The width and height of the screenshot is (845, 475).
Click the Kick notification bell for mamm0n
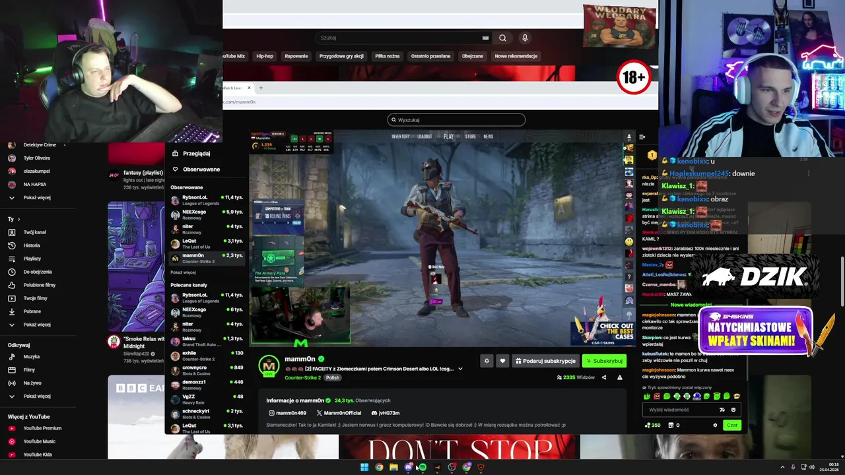coord(487,361)
